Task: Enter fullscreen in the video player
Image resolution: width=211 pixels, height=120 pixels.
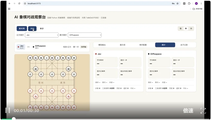Action: pos(203,111)
